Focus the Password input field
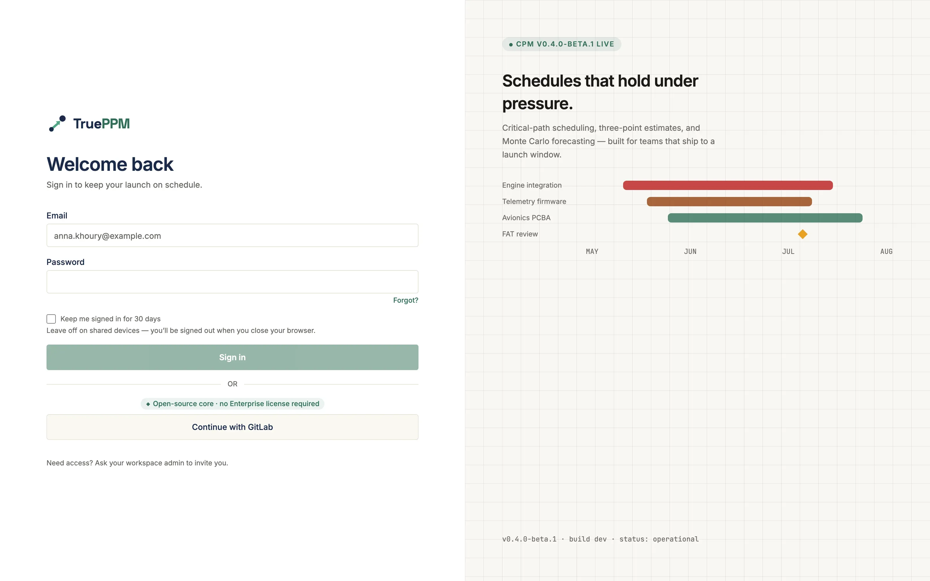 coord(232,282)
